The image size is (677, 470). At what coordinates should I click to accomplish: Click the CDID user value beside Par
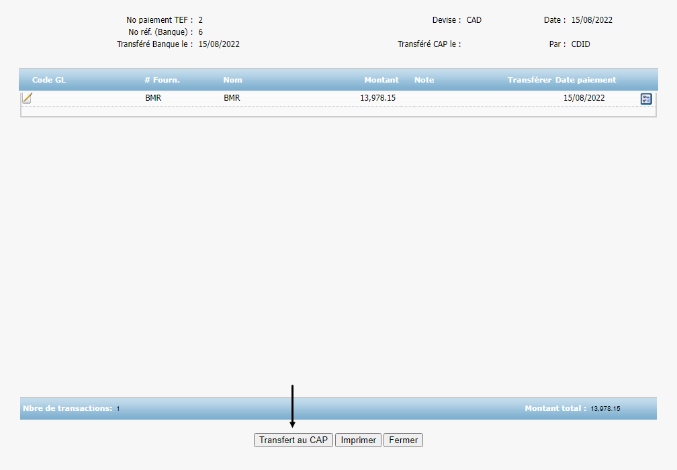(x=580, y=44)
